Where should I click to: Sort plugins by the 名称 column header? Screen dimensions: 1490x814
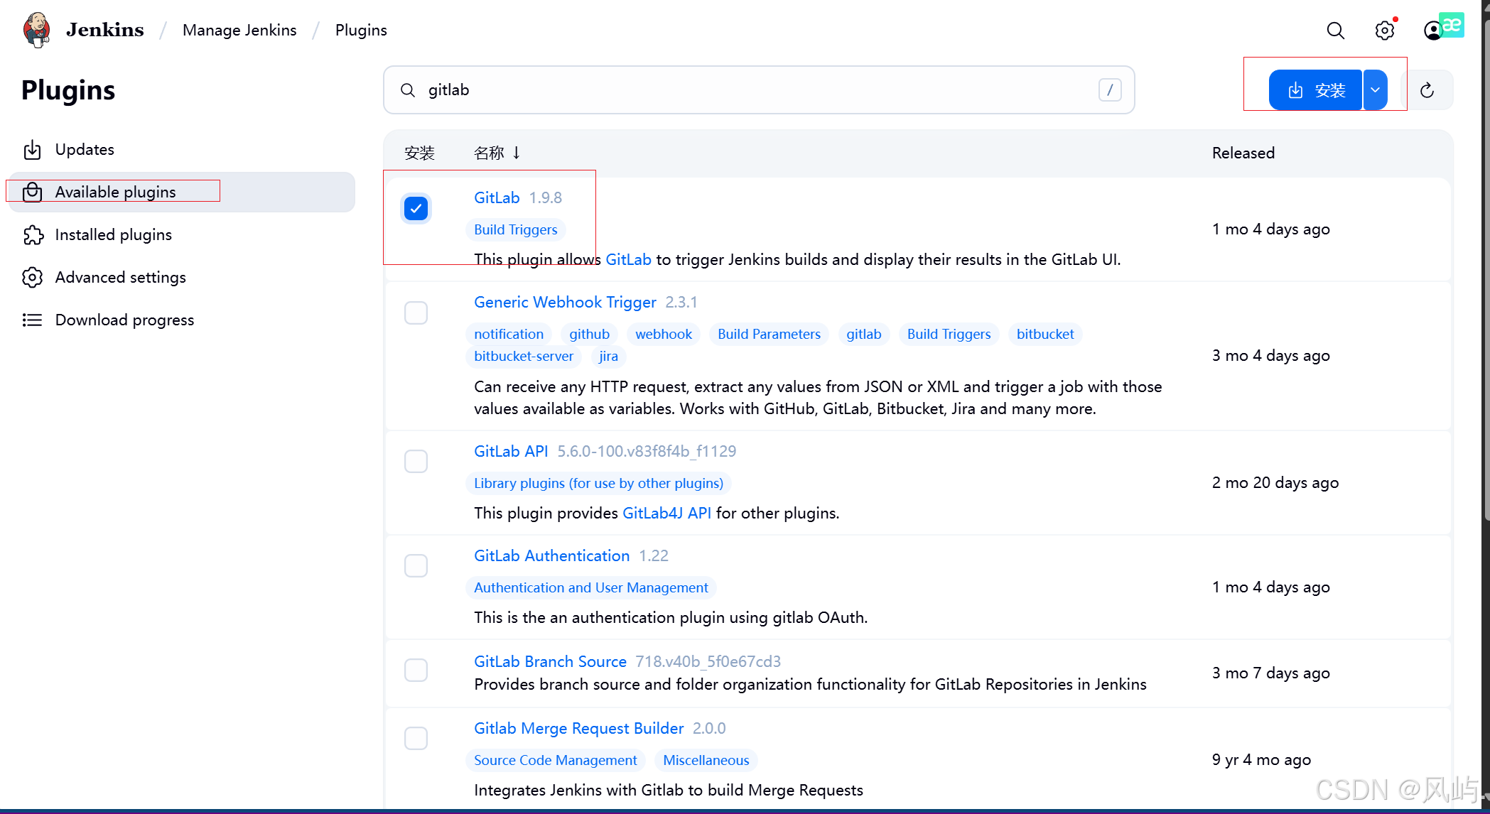489,153
